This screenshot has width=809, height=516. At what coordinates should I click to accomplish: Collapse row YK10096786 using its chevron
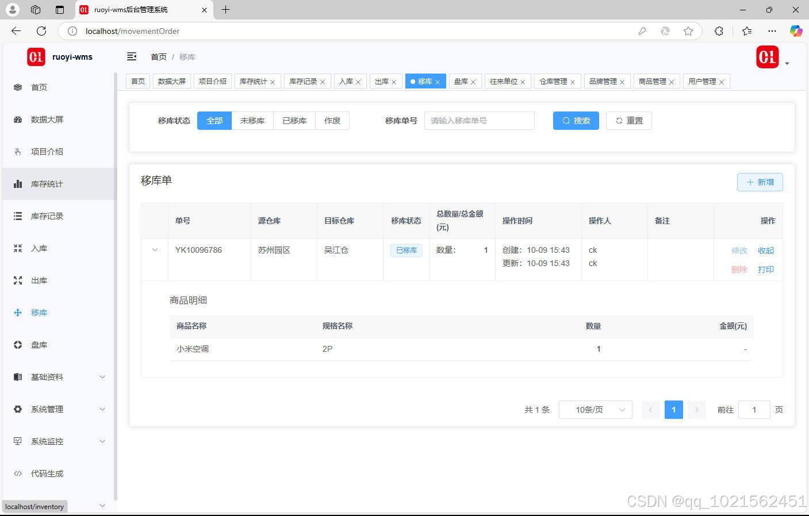click(x=155, y=250)
